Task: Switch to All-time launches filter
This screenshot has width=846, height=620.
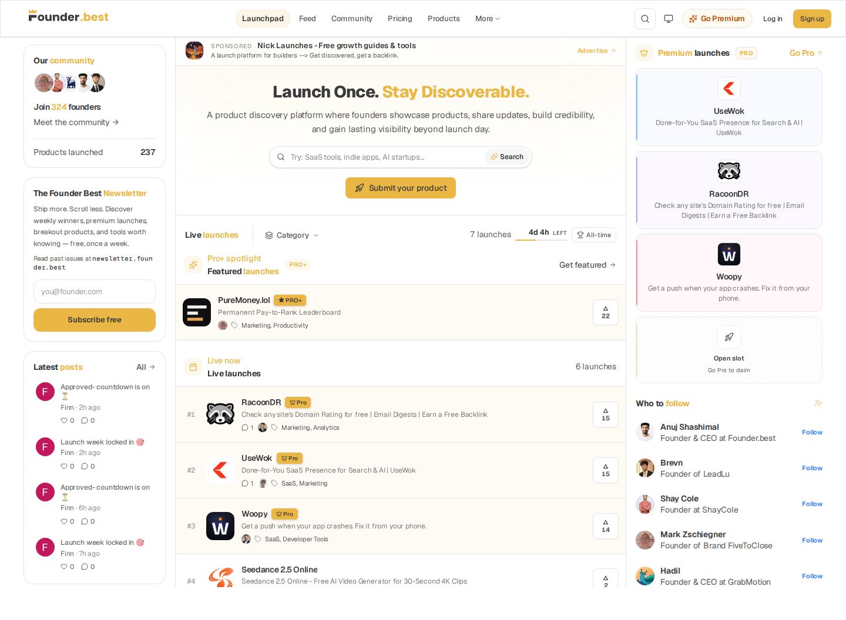Action: 594,235
